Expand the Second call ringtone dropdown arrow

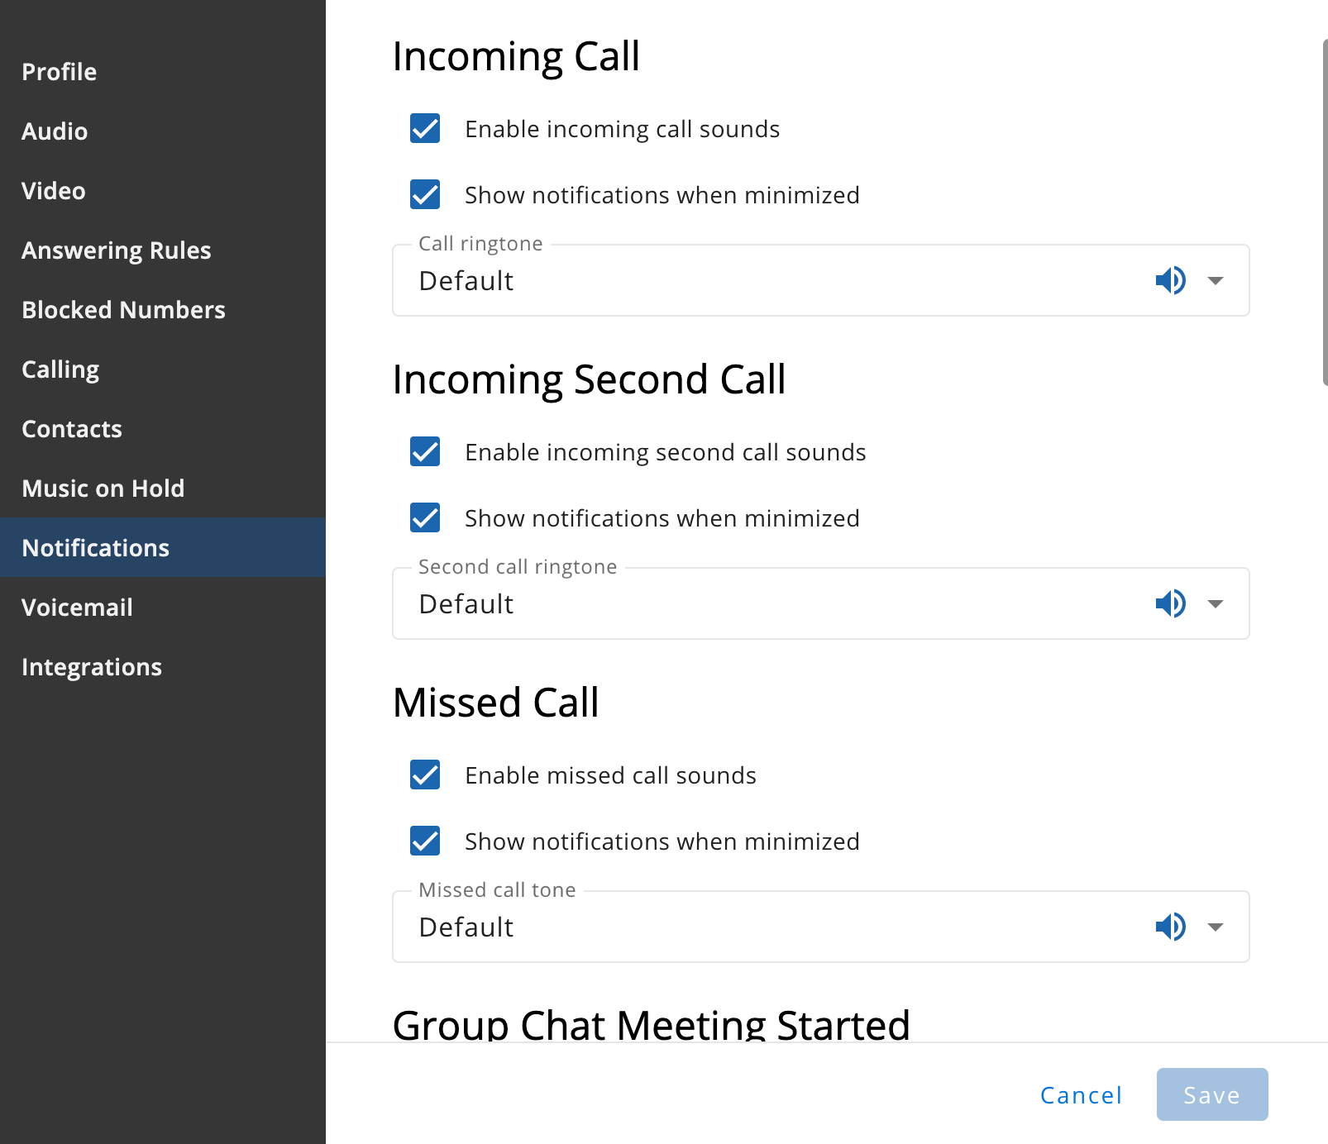[x=1216, y=604]
